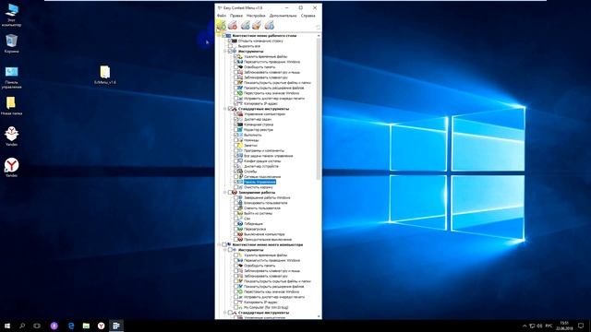Open the notification center icon
Screen dimensions: 591x332
(581, 326)
